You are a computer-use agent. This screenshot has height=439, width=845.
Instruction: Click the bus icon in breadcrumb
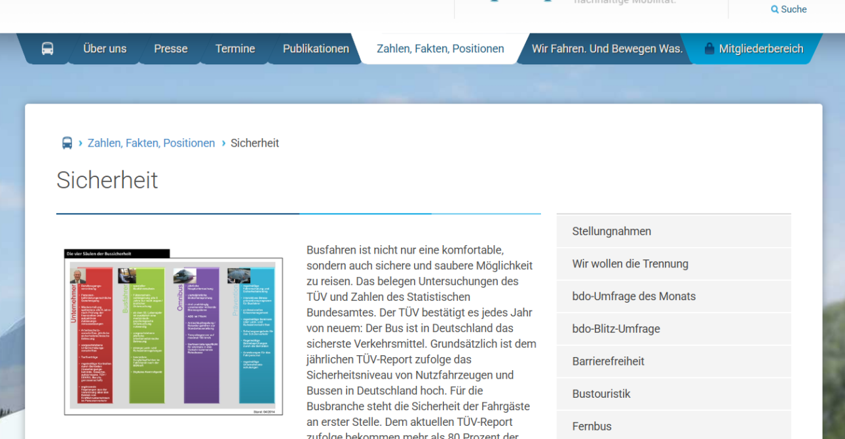coord(67,143)
